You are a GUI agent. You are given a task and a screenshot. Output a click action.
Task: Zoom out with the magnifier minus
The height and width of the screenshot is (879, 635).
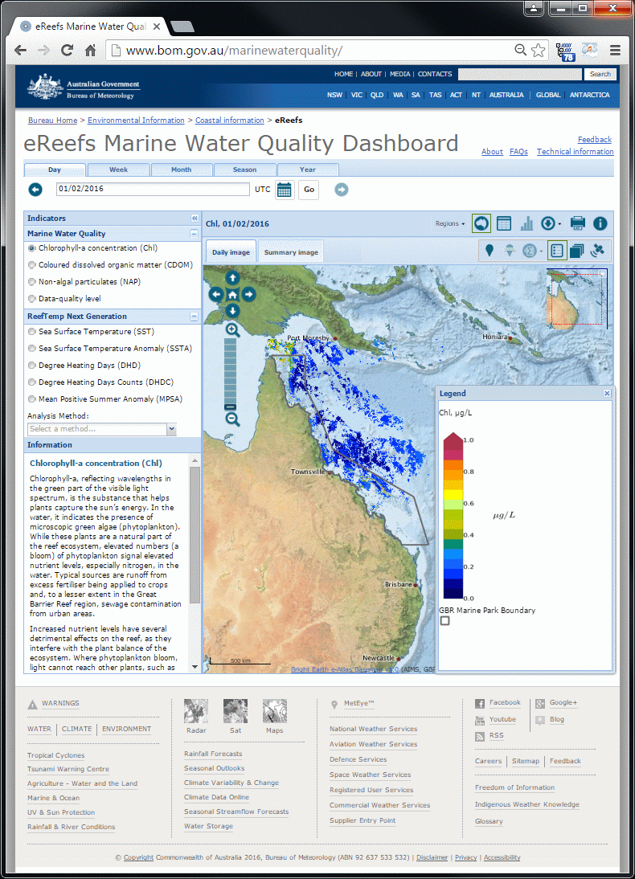point(232,419)
